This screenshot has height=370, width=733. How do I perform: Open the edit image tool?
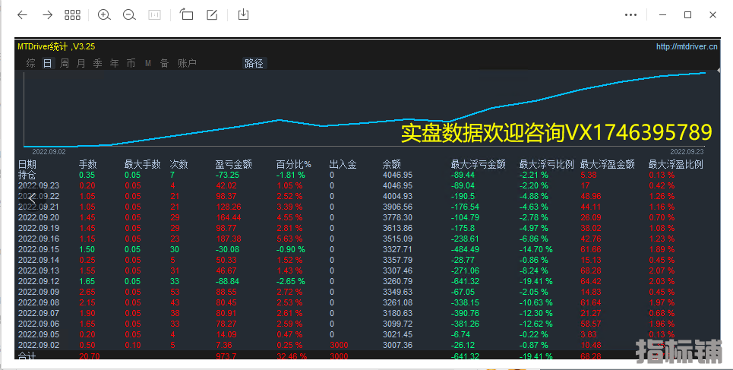pyautogui.click(x=212, y=14)
